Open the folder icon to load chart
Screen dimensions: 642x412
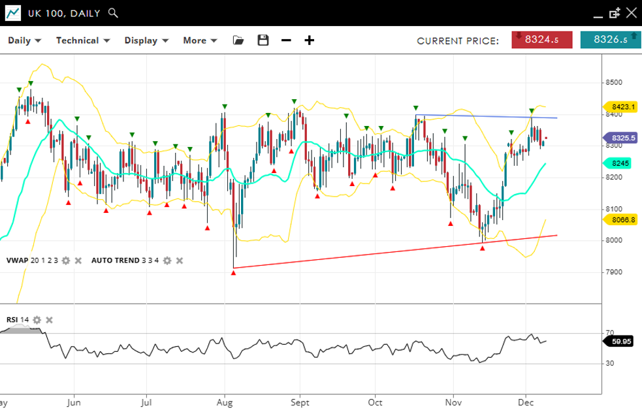tap(238, 40)
